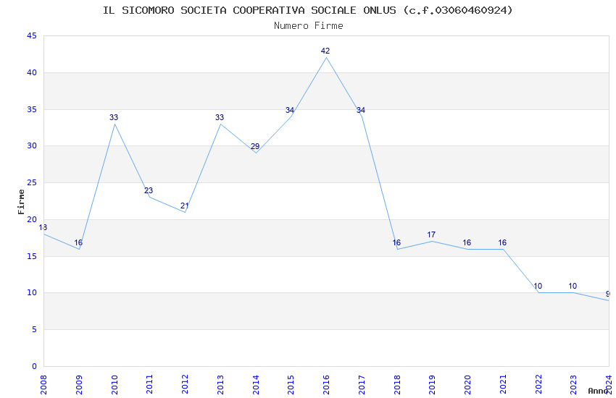Click the Anno axis label
616x398 pixels.
point(598,391)
